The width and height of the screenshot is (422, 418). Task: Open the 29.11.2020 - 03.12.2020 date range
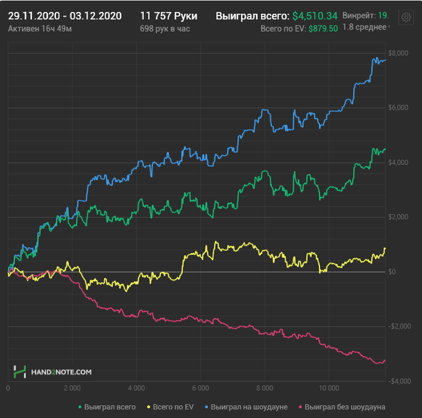[65, 16]
